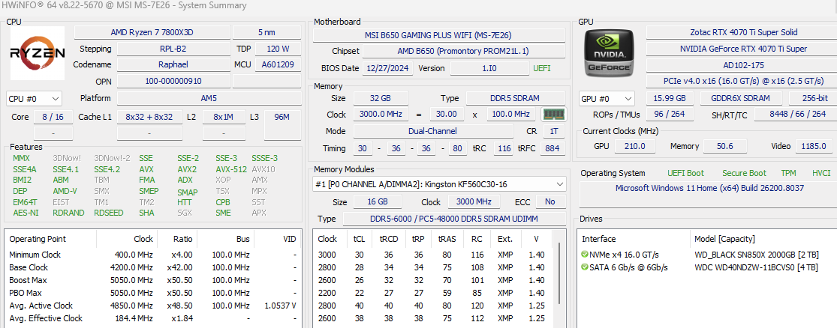Select the Avg. Effective Clock row
The image size is (837, 328).
pos(152,318)
